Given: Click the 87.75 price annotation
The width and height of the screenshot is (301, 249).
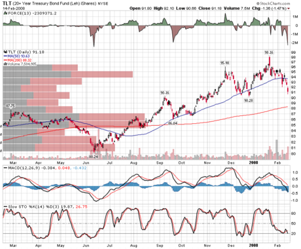Looking at the screenshot, I should [10, 105].
